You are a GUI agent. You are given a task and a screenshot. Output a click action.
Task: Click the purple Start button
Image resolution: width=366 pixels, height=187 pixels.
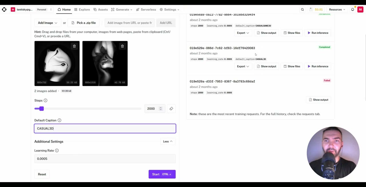click(162, 174)
